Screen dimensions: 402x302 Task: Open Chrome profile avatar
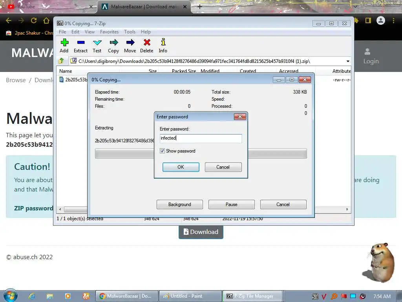pyautogui.click(x=381, y=20)
